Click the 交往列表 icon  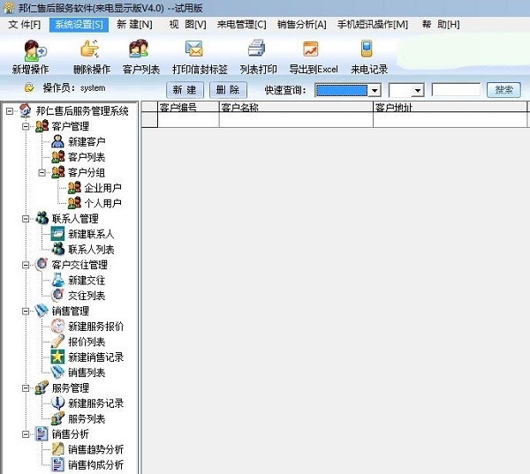pos(57,295)
